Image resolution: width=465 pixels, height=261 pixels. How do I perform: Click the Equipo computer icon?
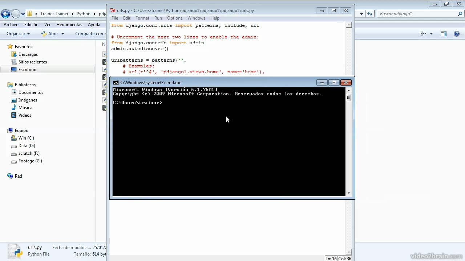[x=10, y=130]
